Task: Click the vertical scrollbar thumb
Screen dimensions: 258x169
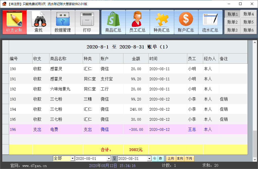Action: click(x=255, y=144)
